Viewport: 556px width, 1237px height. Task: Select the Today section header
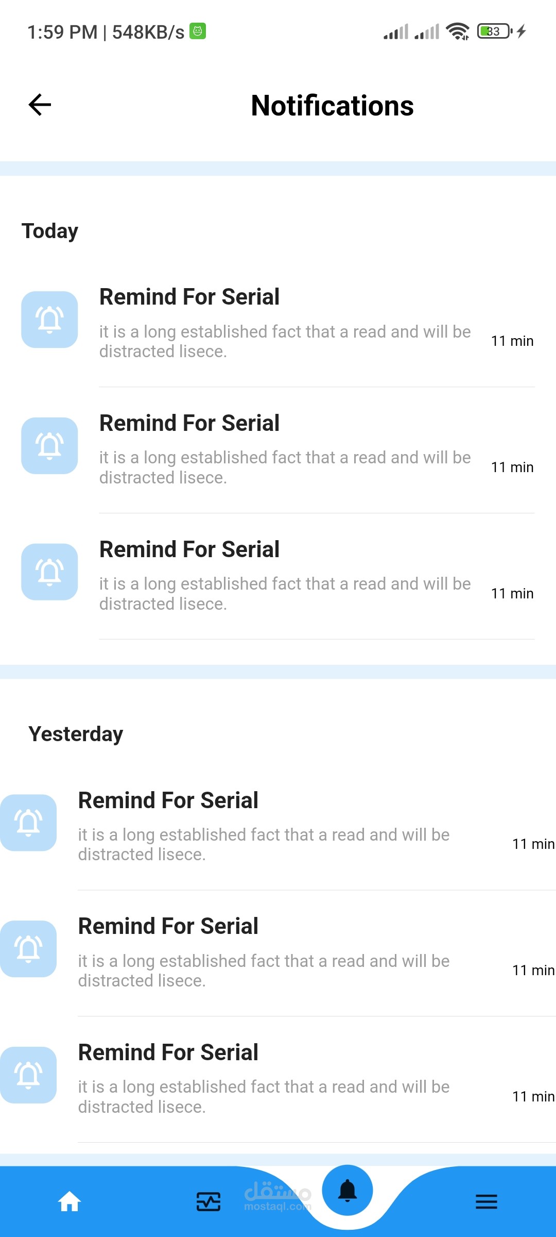(x=50, y=231)
